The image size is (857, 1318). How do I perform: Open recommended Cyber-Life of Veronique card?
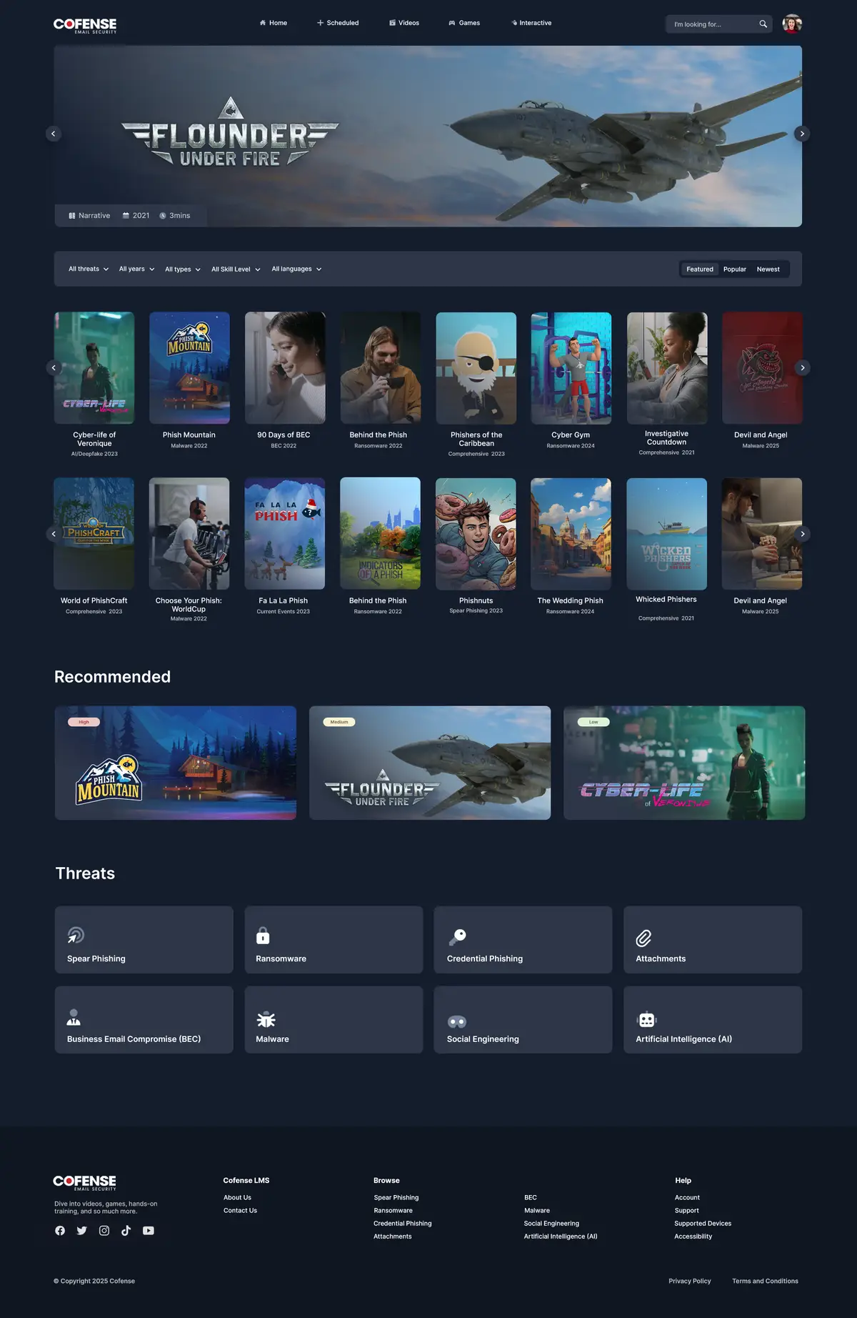click(x=684, y=763)
